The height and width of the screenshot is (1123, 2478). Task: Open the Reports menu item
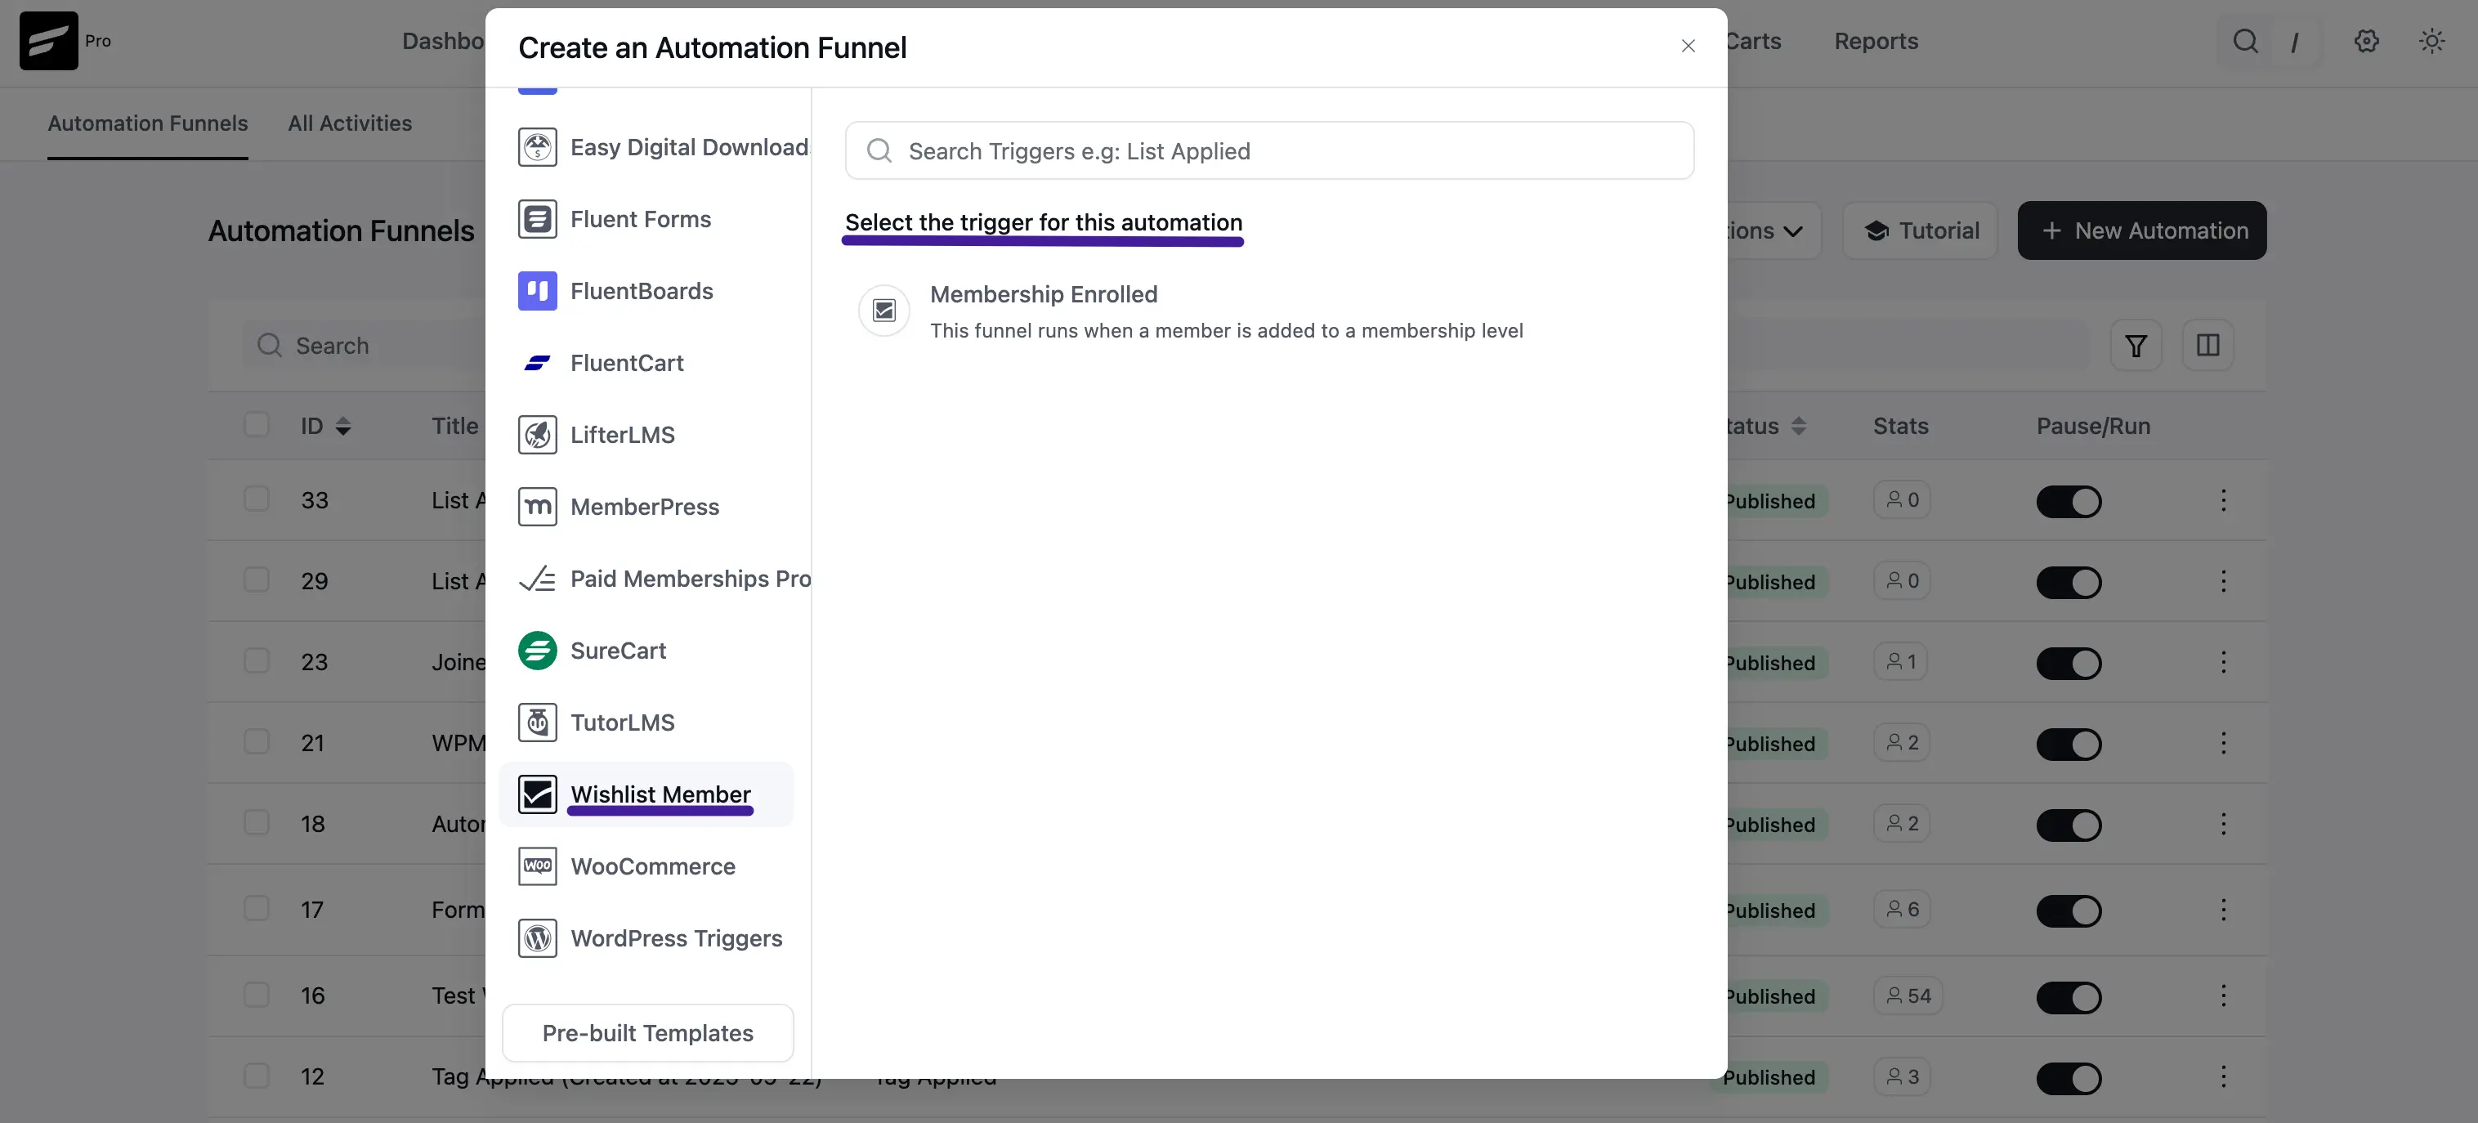(1876, 42)
